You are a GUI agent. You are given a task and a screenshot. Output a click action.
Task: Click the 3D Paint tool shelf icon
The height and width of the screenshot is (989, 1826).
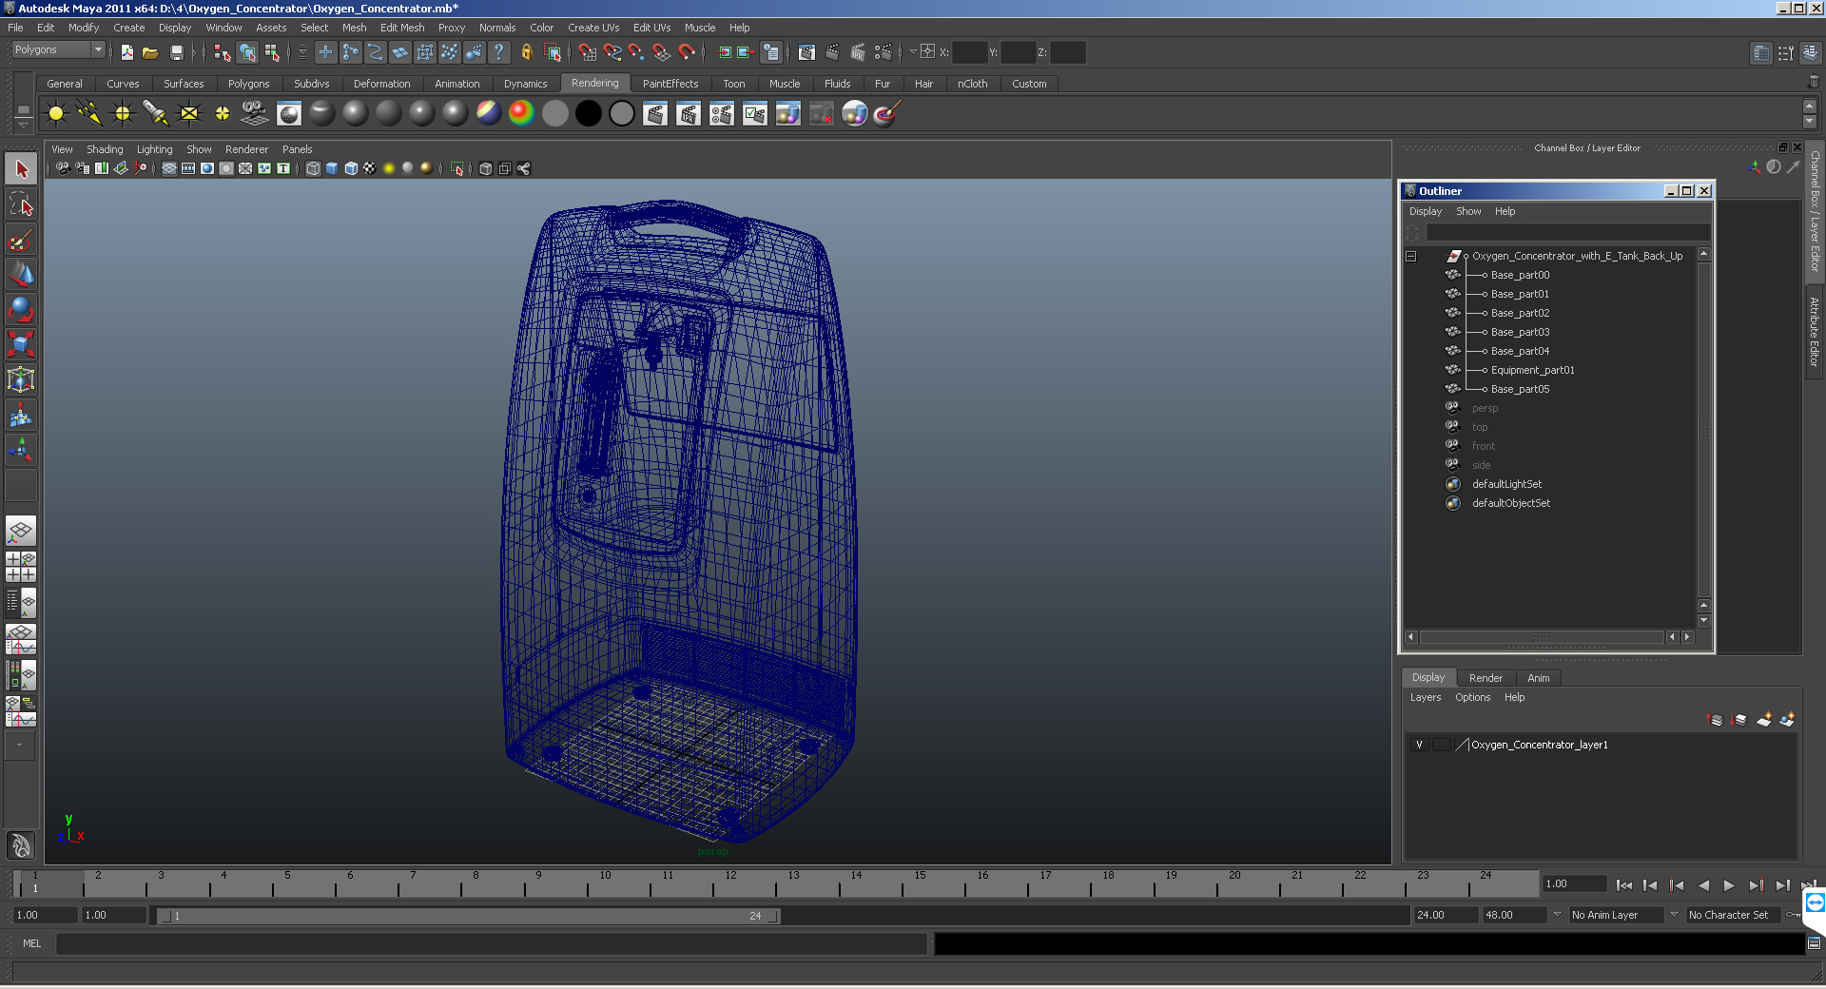pos(886,114)
